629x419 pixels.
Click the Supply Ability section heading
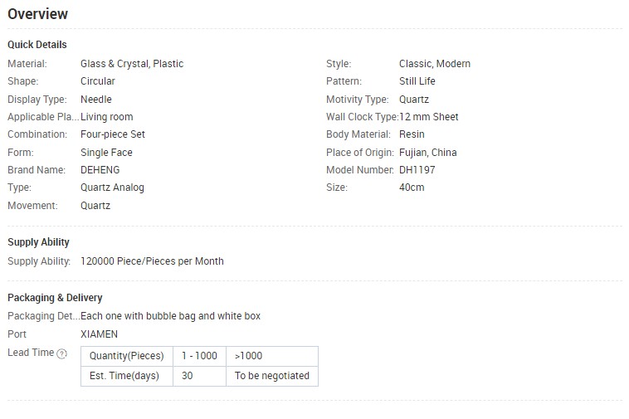[x=38, y=242]
